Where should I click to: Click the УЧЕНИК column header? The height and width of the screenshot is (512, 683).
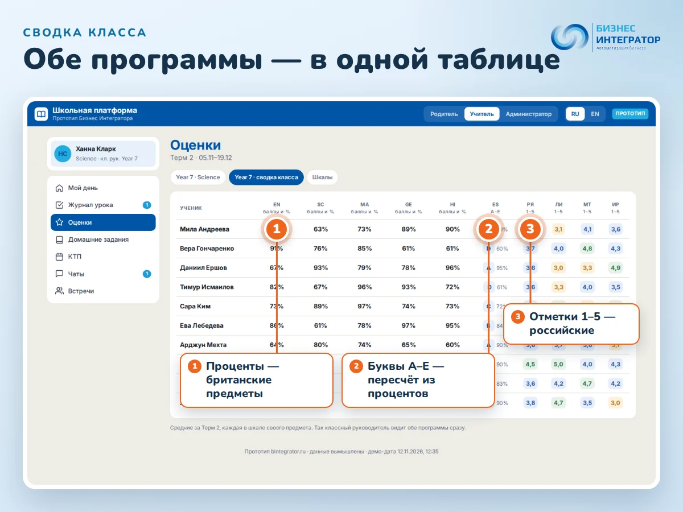[191, 208]
